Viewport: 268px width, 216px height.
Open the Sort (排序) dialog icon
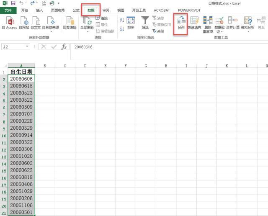pos(131,23)
